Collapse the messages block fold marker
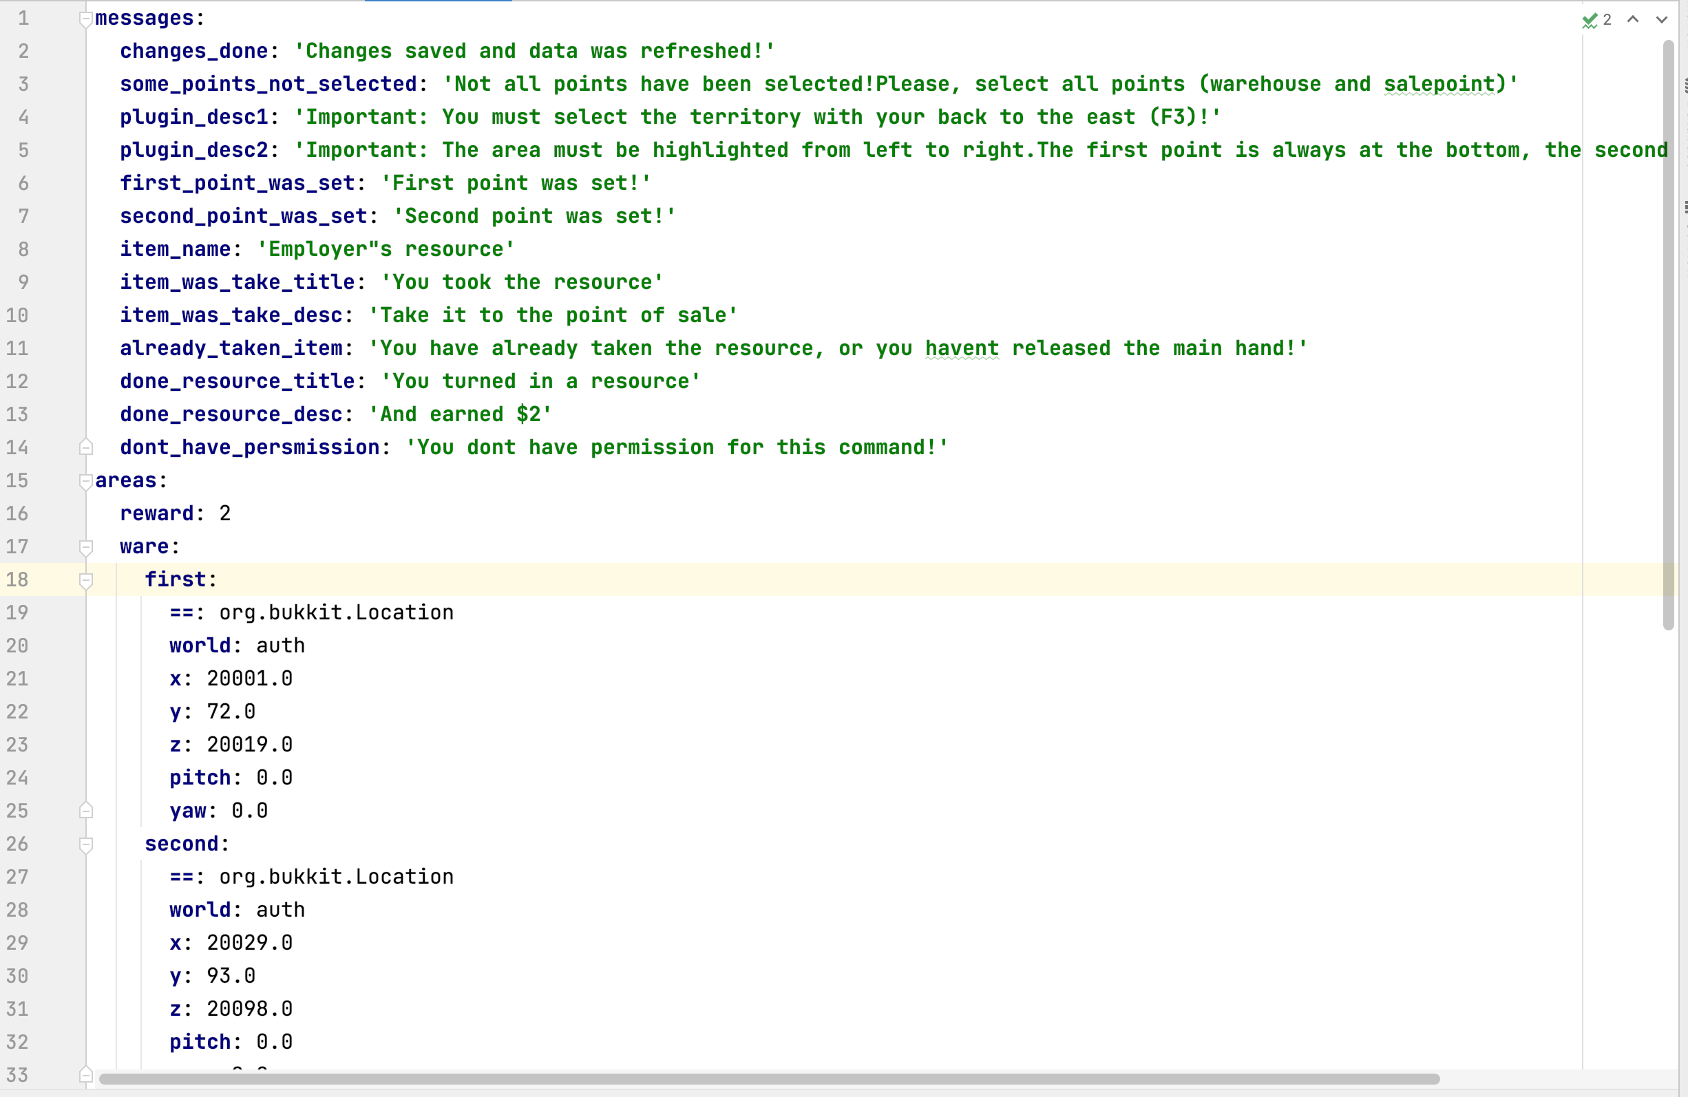 pos(86,19)
